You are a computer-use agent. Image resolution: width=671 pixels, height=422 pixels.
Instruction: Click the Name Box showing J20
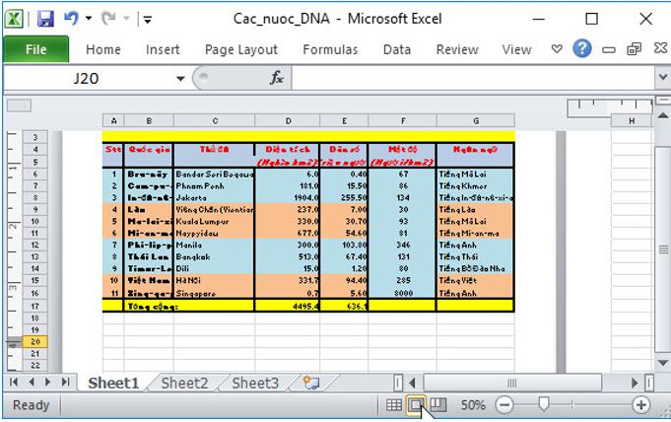point(87,78)
